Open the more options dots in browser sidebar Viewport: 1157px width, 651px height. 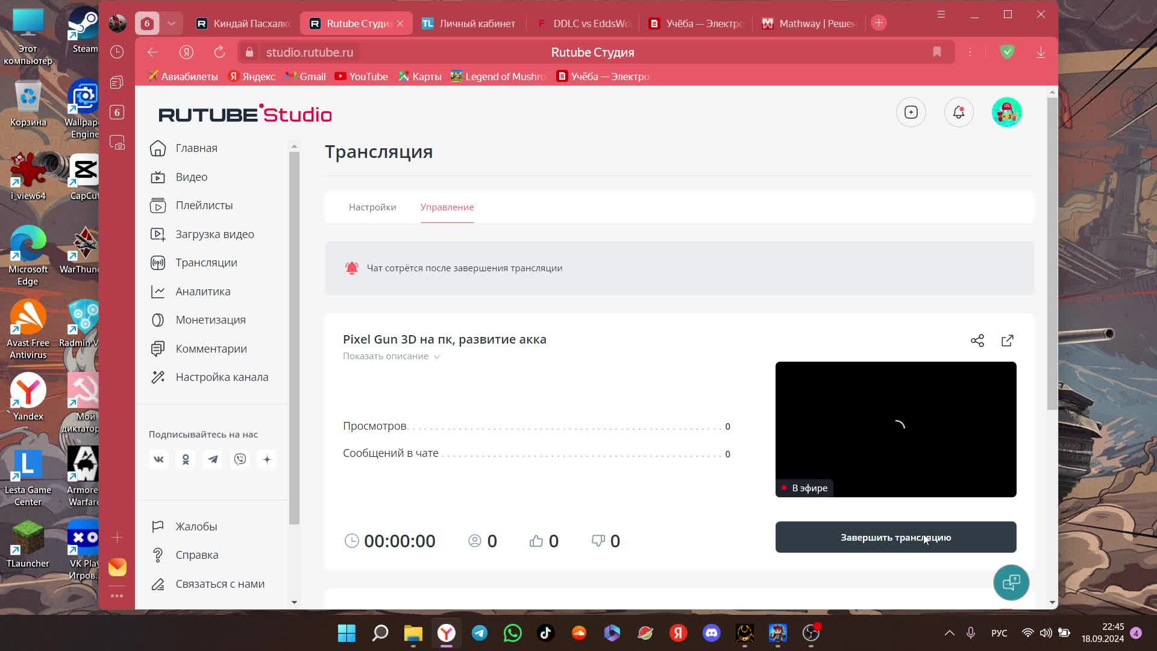(x=117, y=596)
